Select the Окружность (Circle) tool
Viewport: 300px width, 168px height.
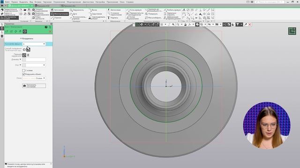coord(77,10)
